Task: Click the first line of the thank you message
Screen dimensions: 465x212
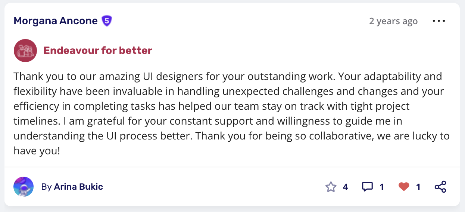Action: pyautogui.click(x=228, y=77)
